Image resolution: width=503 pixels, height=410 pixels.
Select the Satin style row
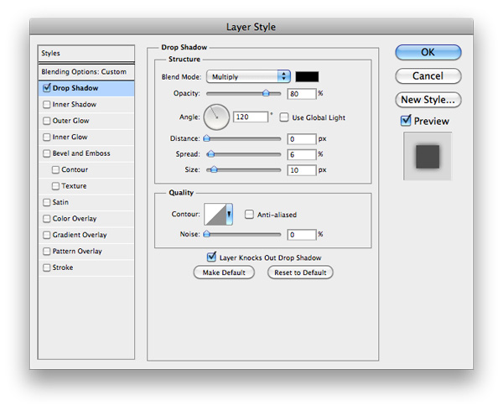tap(86, 202)
